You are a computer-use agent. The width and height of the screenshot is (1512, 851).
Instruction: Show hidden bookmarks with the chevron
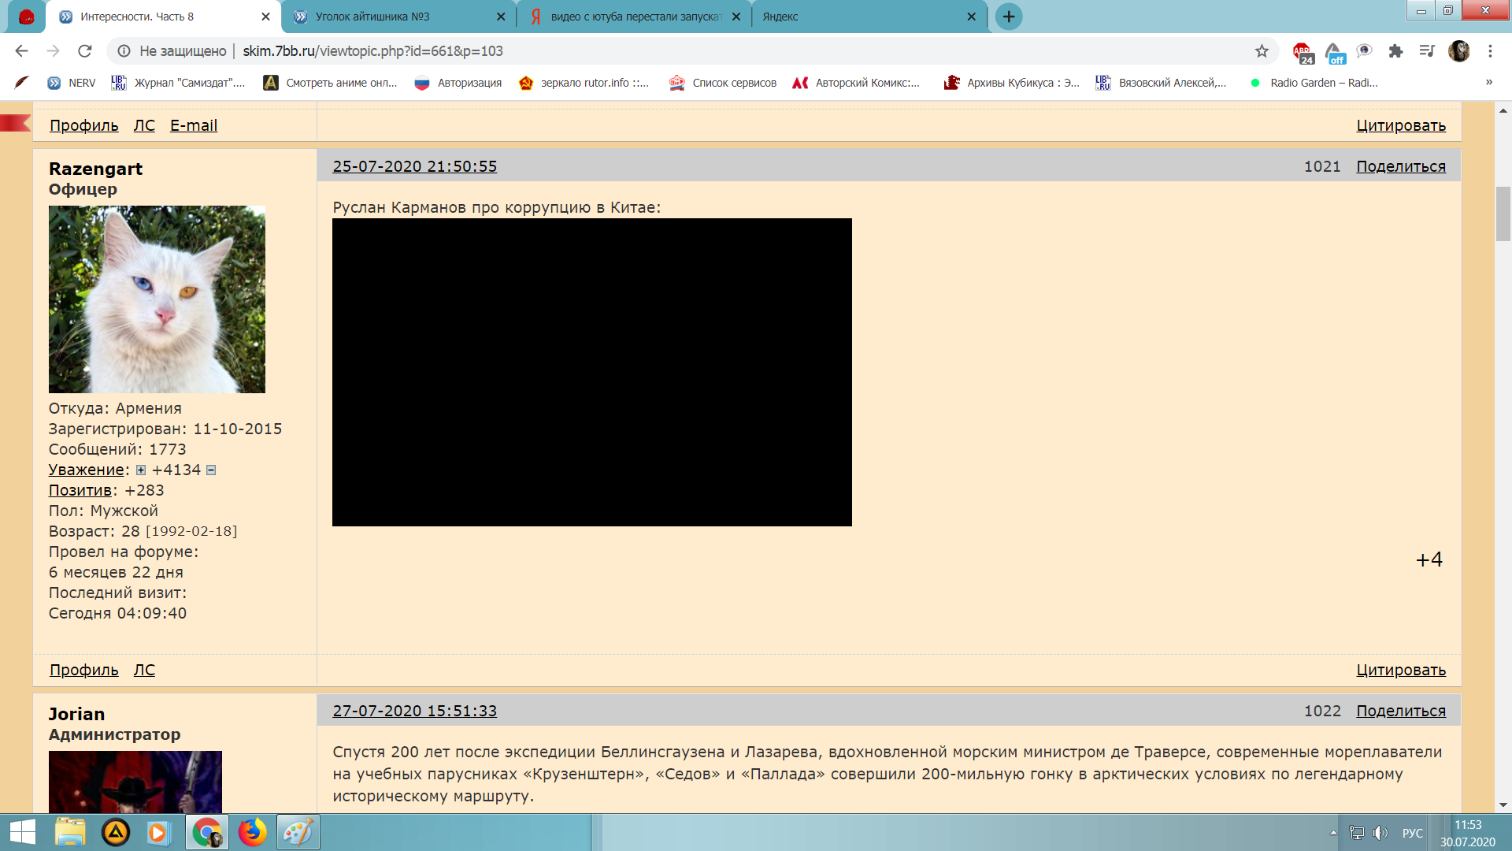click(1488, 82)
